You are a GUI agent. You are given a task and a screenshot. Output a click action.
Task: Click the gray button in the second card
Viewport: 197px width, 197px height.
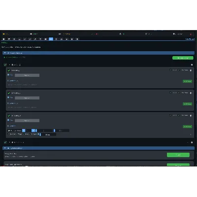click(x=27, y=98)
